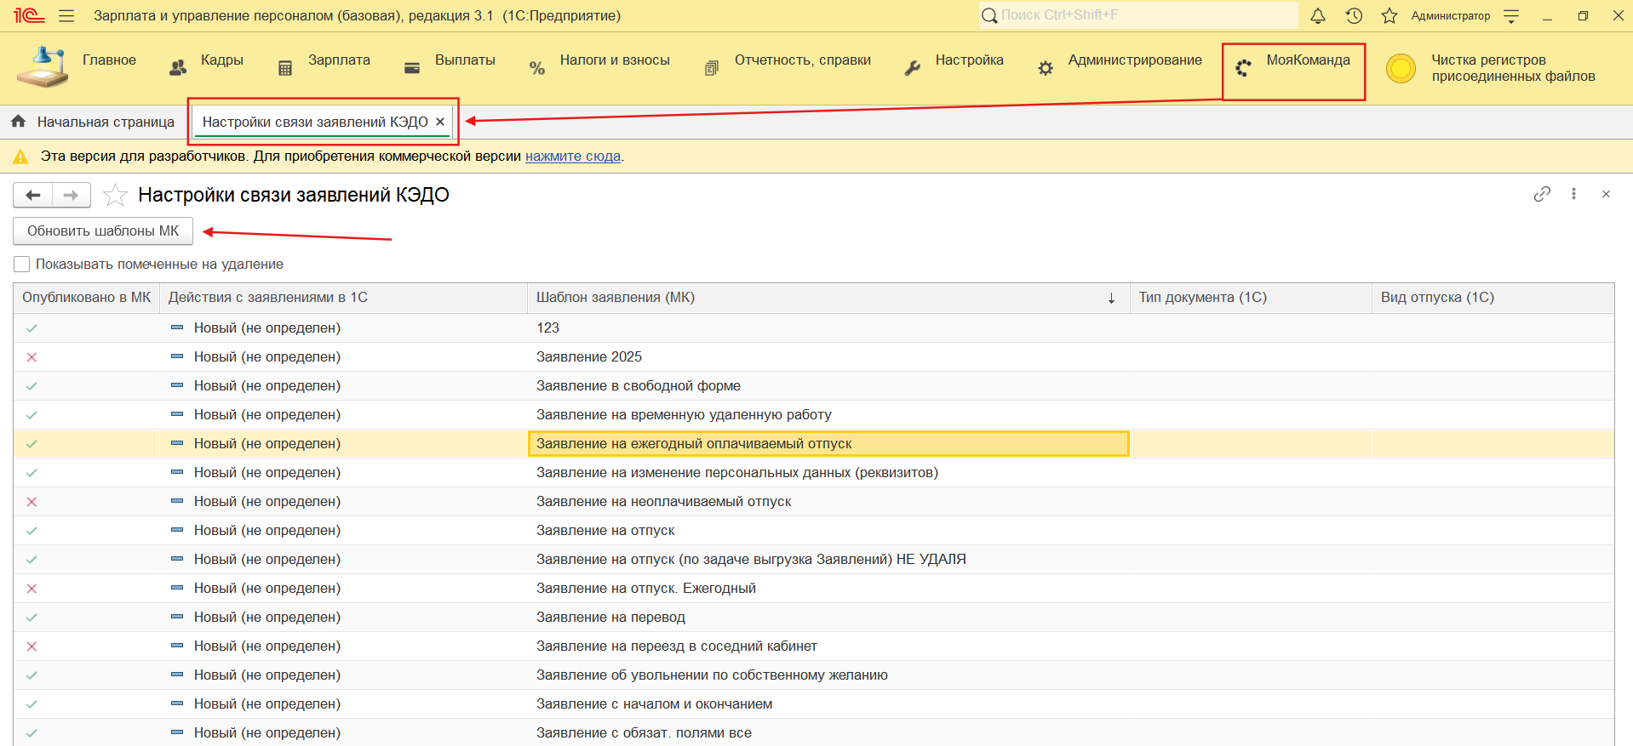Open favorites star in title bar

[1389, 15]
